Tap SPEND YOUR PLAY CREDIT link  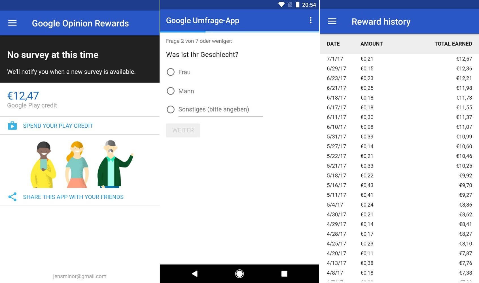[58, 126]
